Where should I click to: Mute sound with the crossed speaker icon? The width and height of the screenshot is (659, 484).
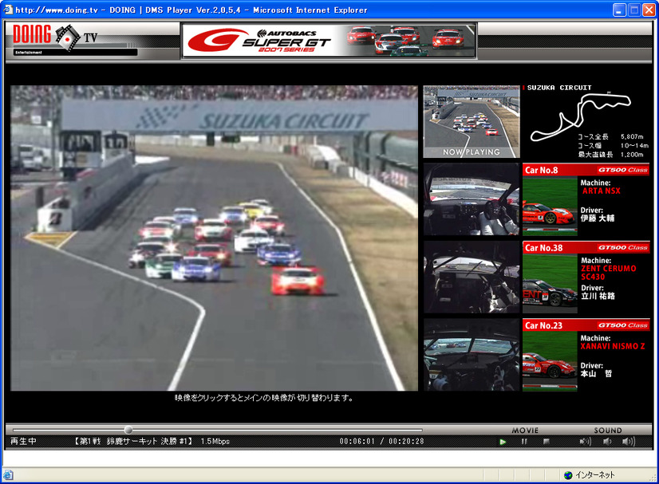(x=585, y=442)
